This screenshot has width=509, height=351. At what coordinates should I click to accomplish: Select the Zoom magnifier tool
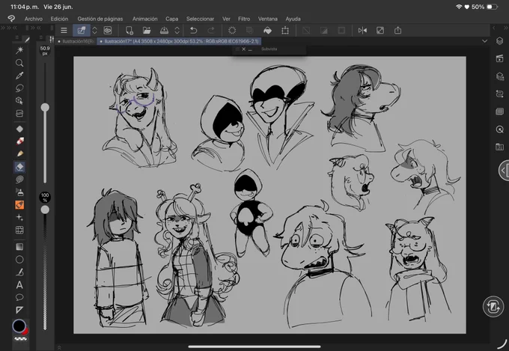point(19,63)
